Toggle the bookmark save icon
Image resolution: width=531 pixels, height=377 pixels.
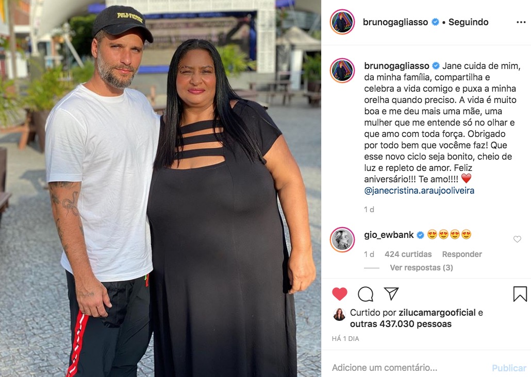pyautogui.click(x=520, y=294)
